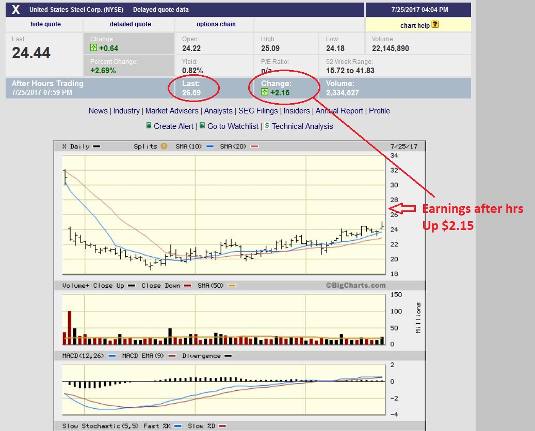This screenshot has width=535, height=431.
Task: Go to the Industry link
Action: pyautogui.click(x=126, y=111)
